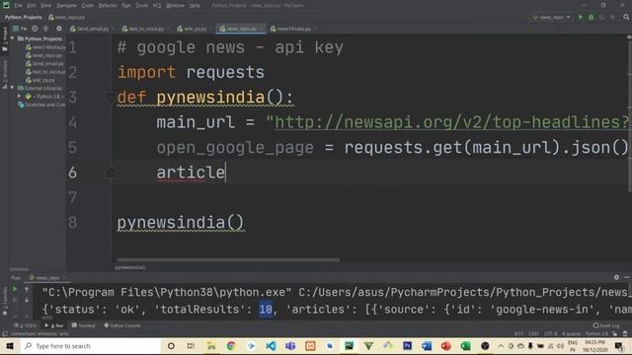Open the news_repo run configuration dropdown
This screenshot has height=355, width=632.
[x=551, y=18]
